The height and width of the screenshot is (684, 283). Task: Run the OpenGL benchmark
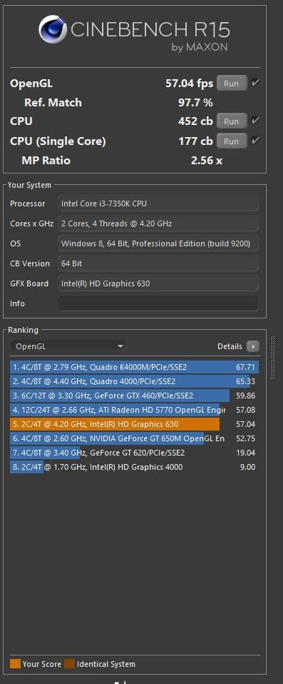point(232,83)
